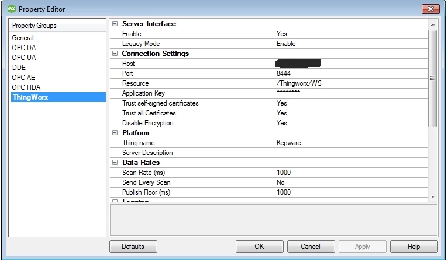Click the Property Editor title bar icon
This screenshot has width=448, height=260.
[12, 9]
